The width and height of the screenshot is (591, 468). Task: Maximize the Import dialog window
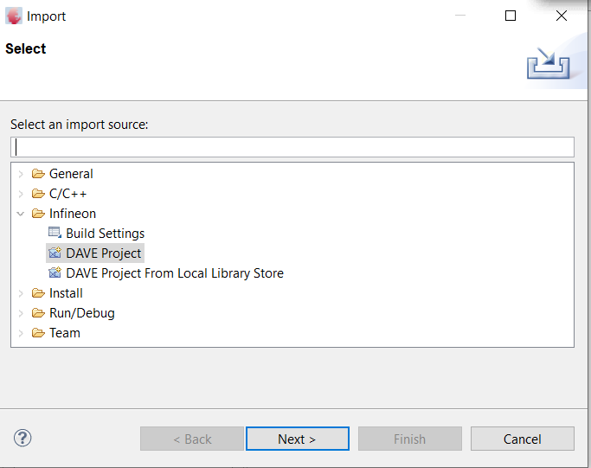pos(511,16)
